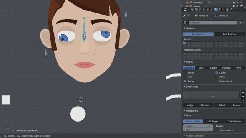Collapse the Display panel

point(184,62)
